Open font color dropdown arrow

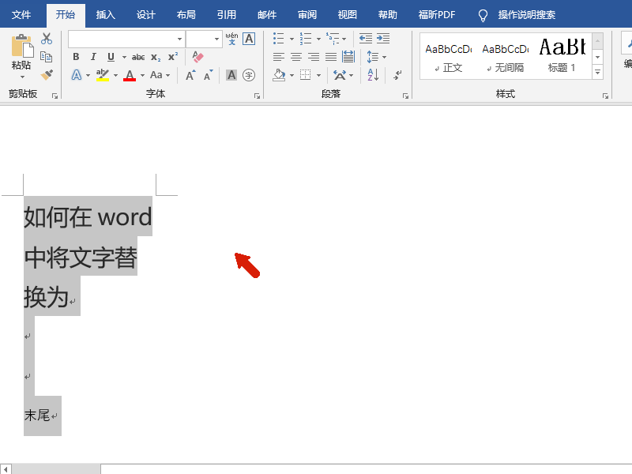click(142, 75)
